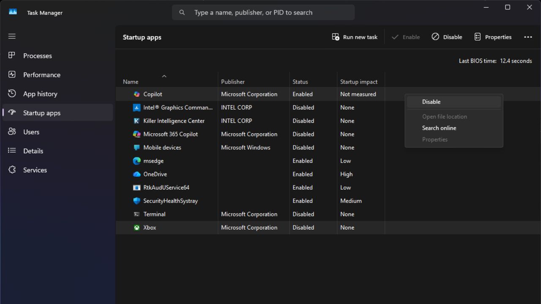Open the three-dots more options menu
This screenshot has width=541, height=304.
click(x=528, y=37)
